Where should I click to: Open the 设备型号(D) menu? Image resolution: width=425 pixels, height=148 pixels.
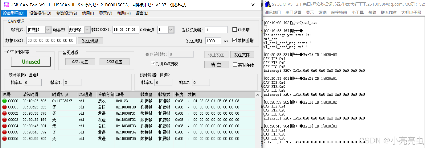(14, 13)
